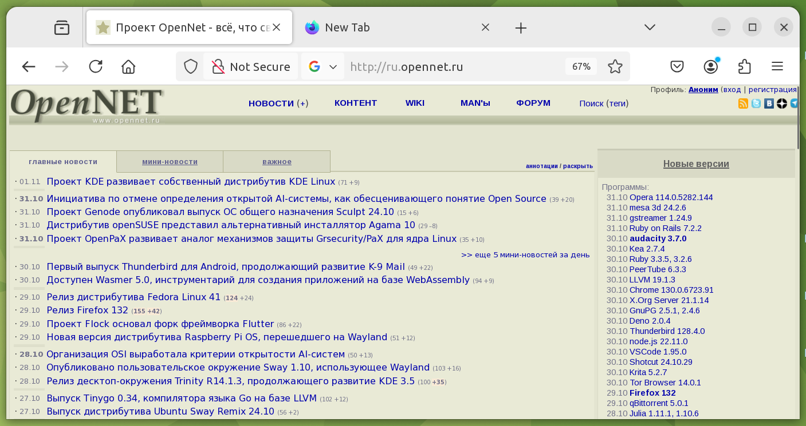Image resolution: width=806 pixels, height=426 pixels.
Task: Open the Krita 5.2.7 version entry
Action: pyautogui.click(x=648, y=372)
